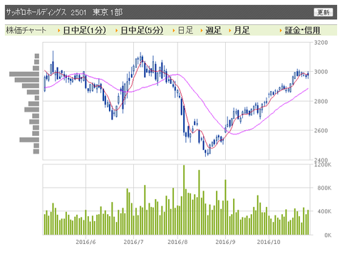Screen dimensions: 342x261
Task: Click the longest price-distribution histogram bar
Action: point(24,74)
